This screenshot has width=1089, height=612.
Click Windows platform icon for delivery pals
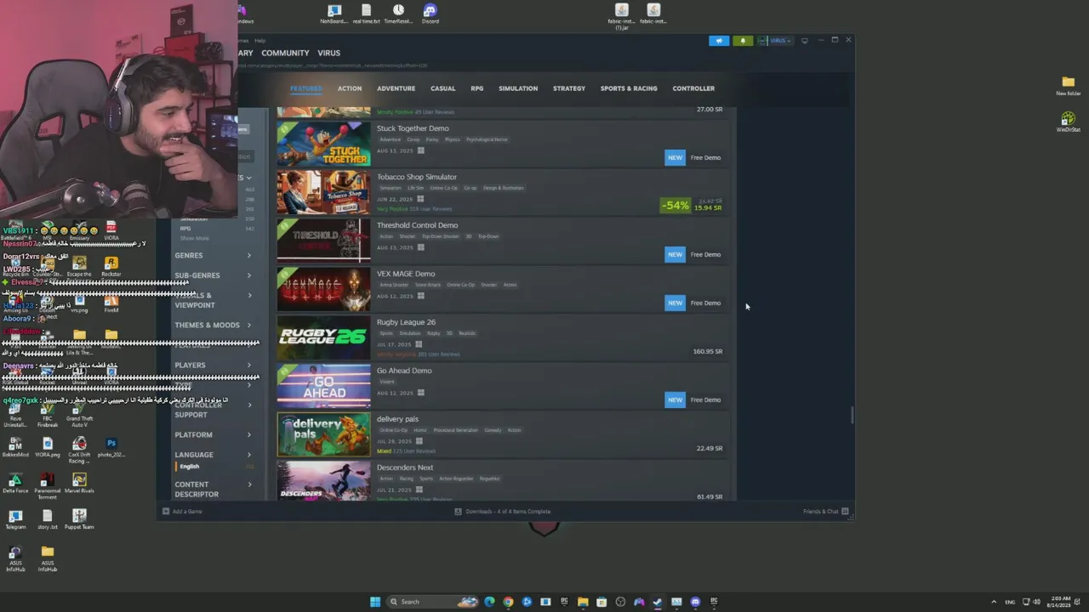coord(419,441)
